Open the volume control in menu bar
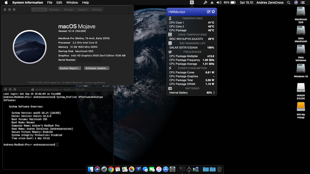Screen dimensions: 310x174 219,3
